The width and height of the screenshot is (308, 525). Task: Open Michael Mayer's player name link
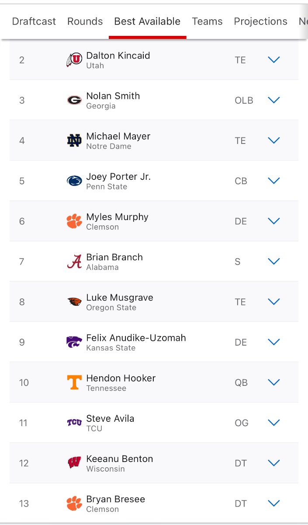(118, 136)
